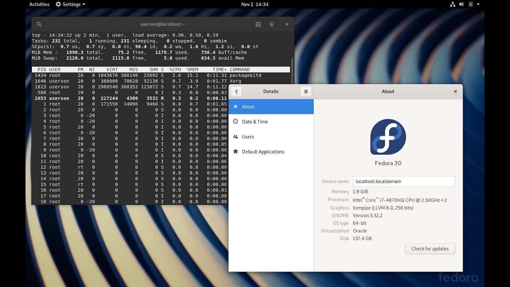Image resolution: width=510 pixels, height=287 pixels.
Task: Expand the system menu arrow in top bar
Action: pyautogui.click(x=478, y=4)
